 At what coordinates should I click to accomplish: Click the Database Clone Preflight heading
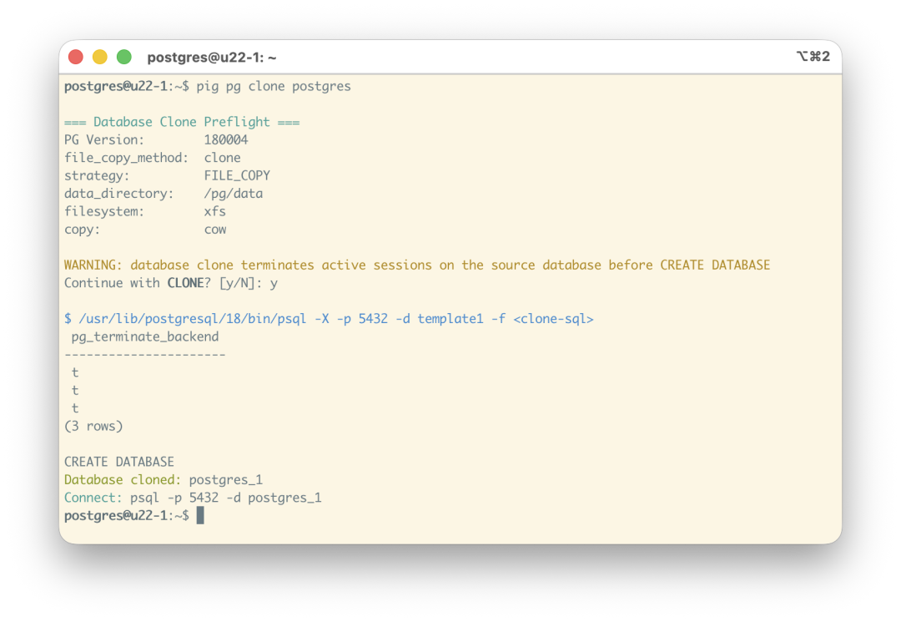tap(182, 122)
